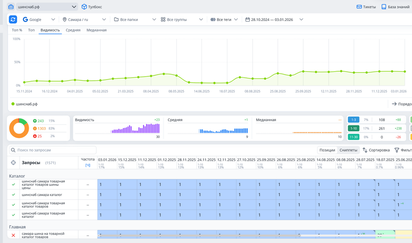Click the crosshair target icon beside Запросы
Viewport: 412px width, 243px height.
(14, 163)
